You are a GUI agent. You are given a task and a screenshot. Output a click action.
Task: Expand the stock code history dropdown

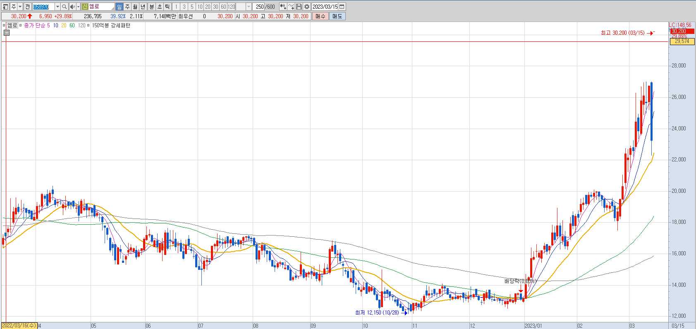[57, 7]
